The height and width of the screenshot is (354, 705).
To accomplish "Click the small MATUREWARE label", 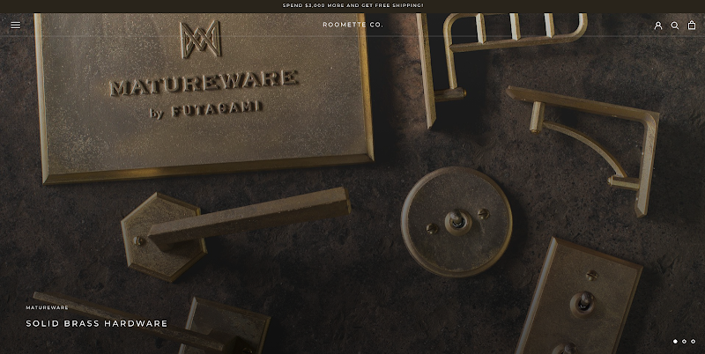I will click(47, 307).
